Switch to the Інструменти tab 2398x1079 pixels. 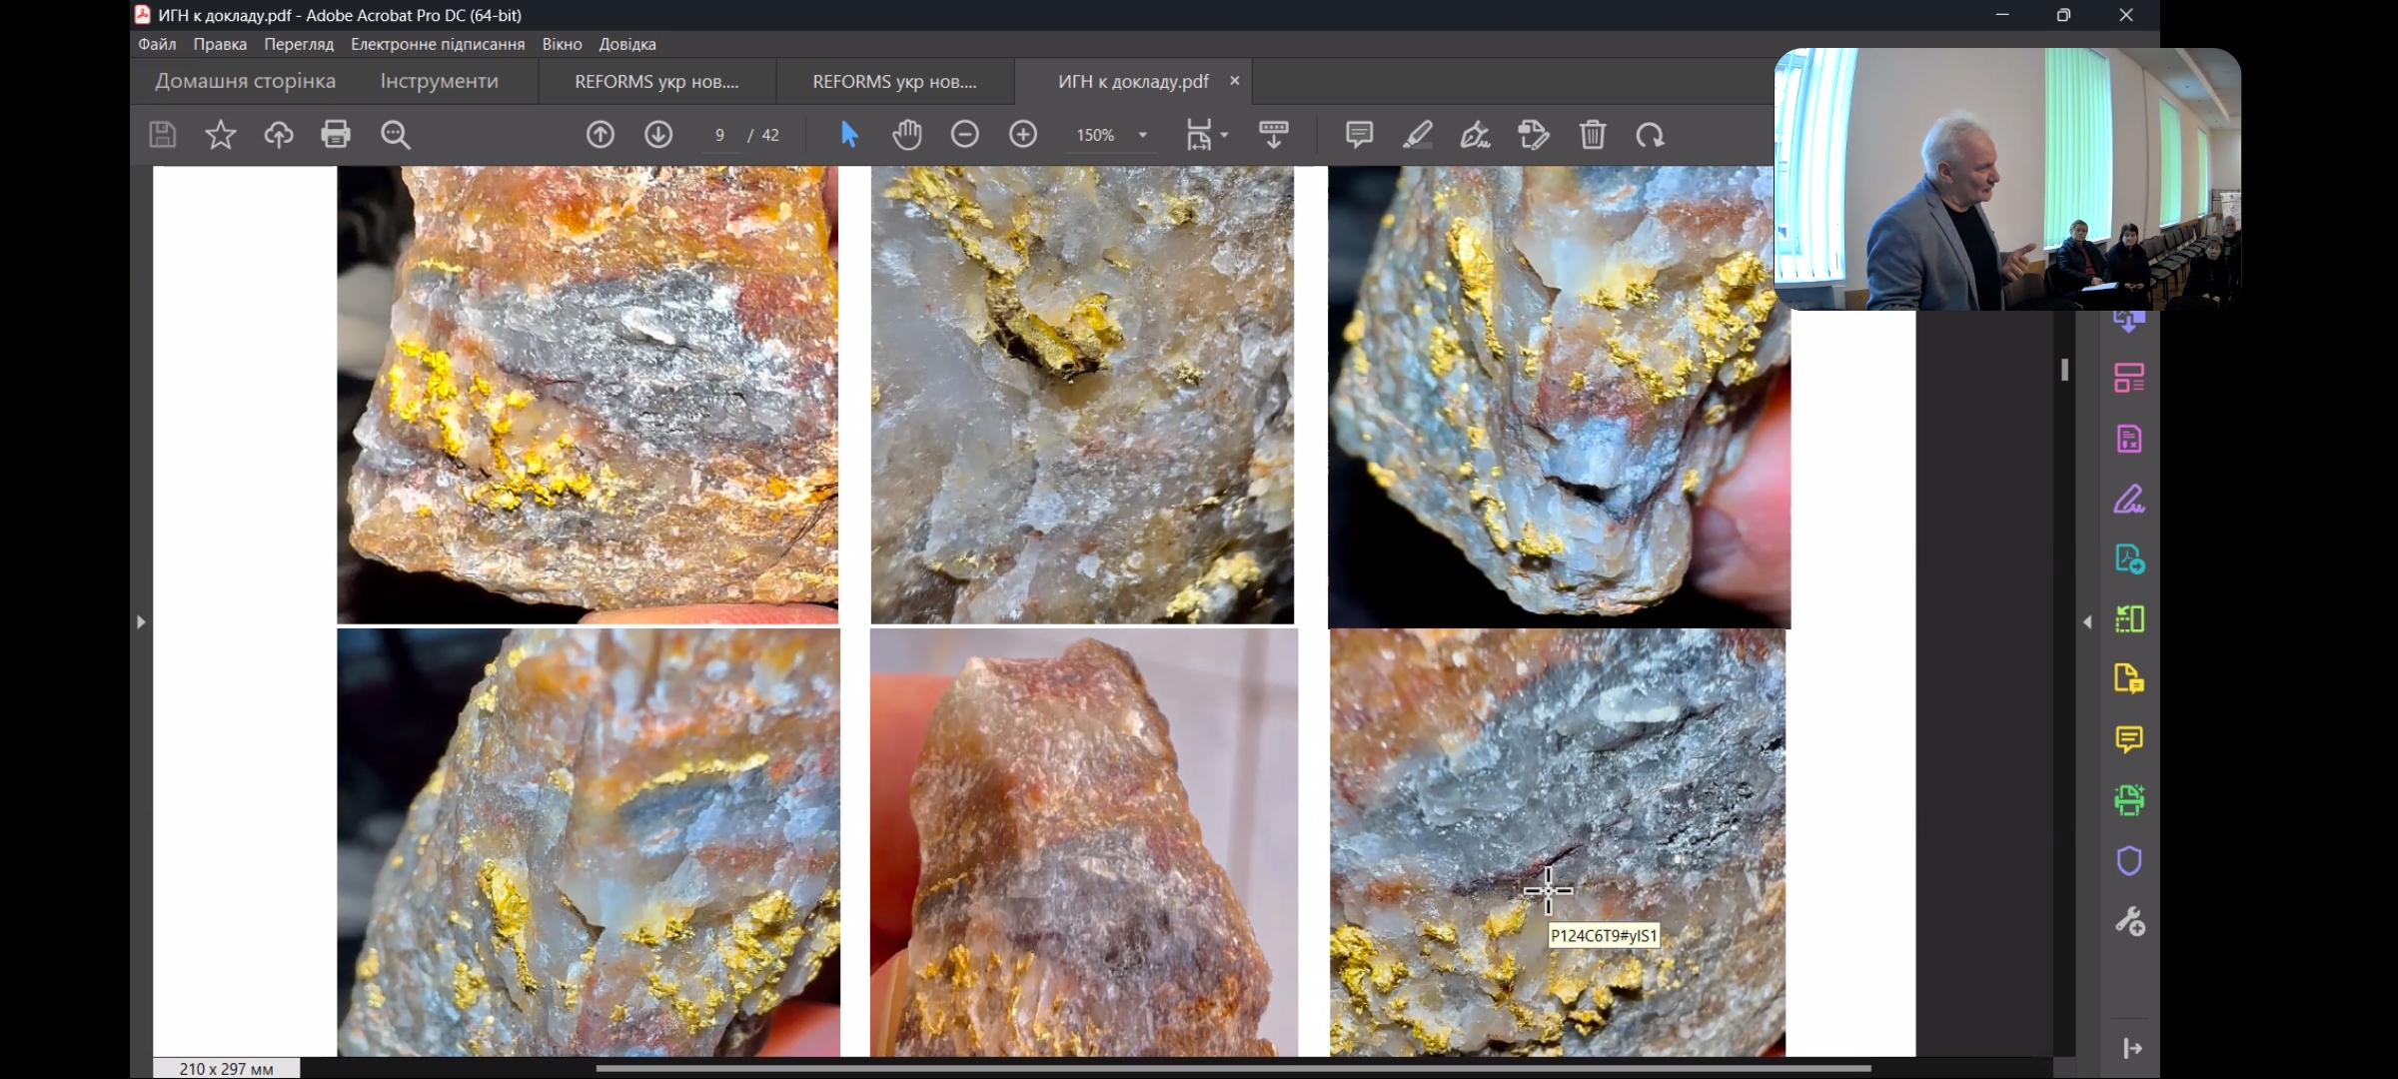[x=439, y=81]
